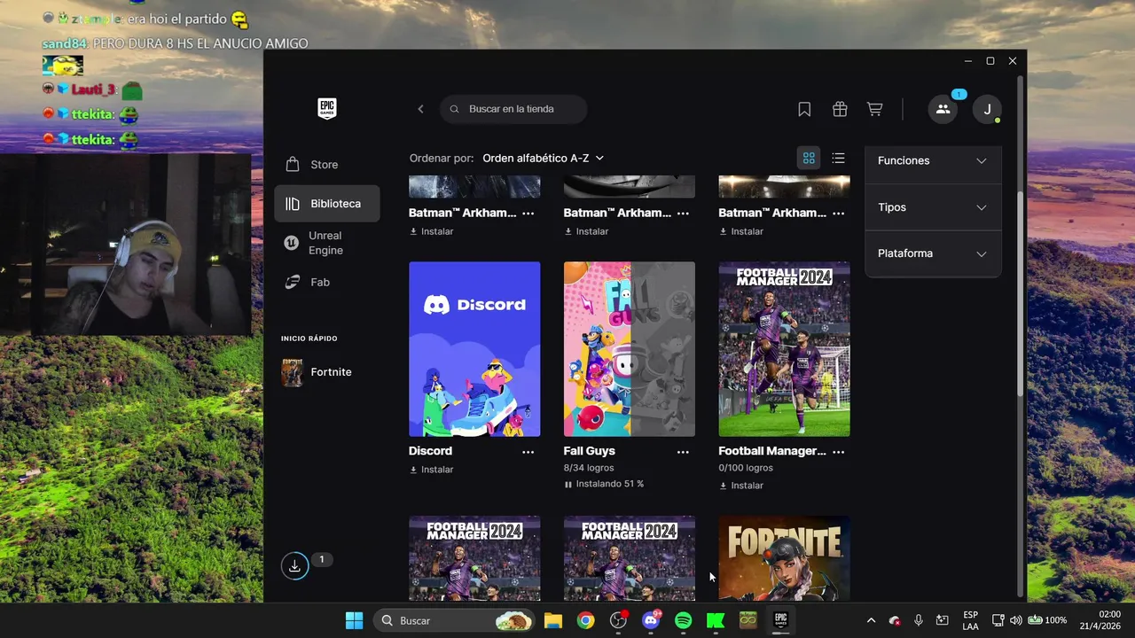Viewport: 1135px width, 638px height.
Task: Go back using the arrow beside search
Action: 420,109
